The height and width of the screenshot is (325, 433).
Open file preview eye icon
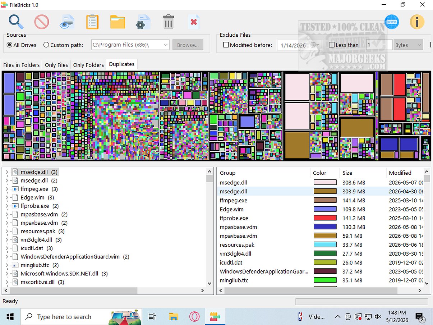tap(67, 22)
